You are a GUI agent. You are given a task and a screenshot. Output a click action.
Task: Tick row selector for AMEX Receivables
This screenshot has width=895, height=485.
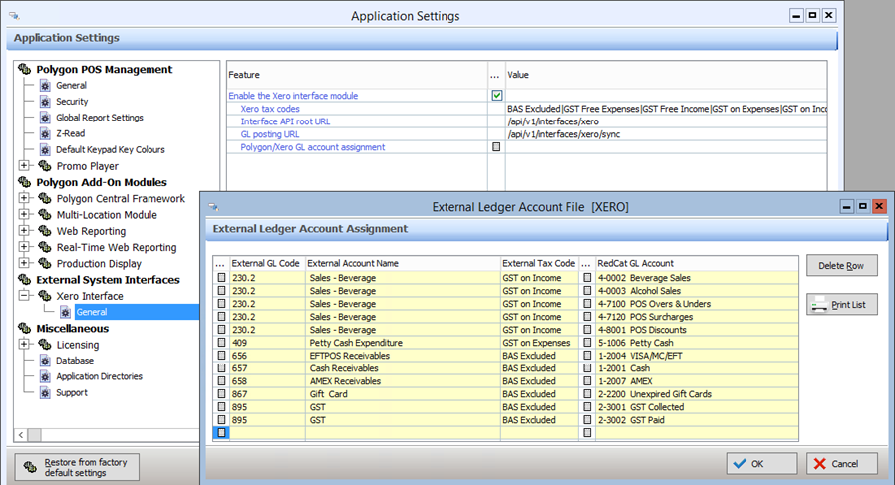(221, 381)
